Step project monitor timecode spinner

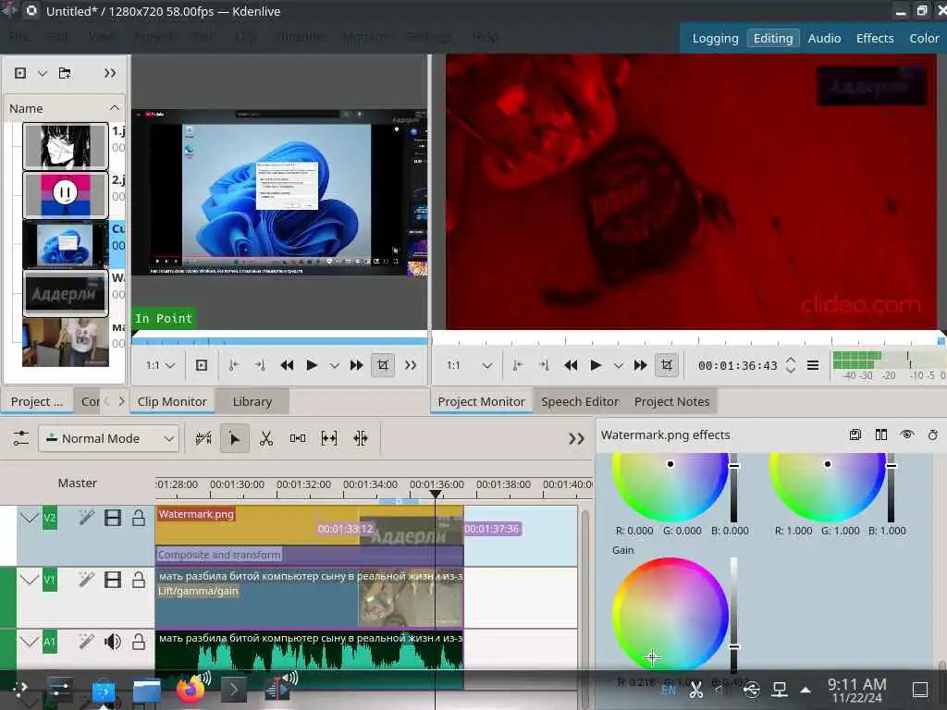tap(791, 365)
